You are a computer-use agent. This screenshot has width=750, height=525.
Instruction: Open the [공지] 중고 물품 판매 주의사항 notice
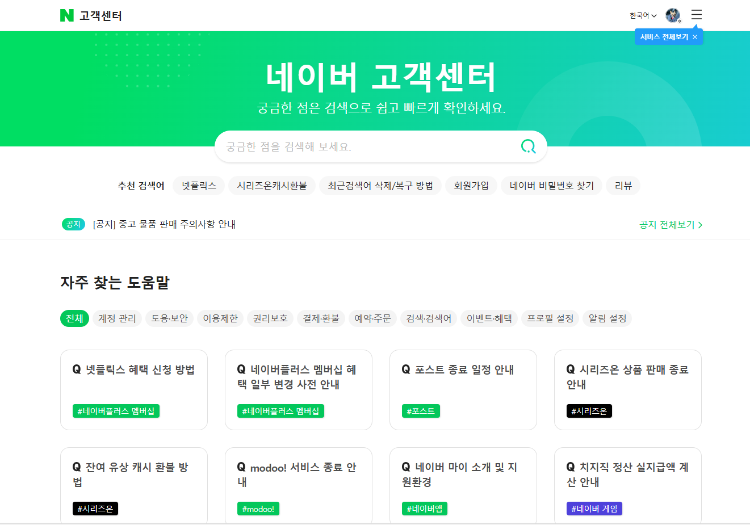[x=165, y=224]
